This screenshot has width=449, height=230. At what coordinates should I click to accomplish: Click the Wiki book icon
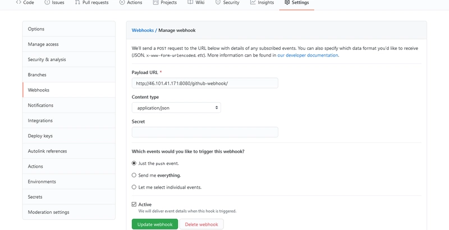click(x=190, y=2)
